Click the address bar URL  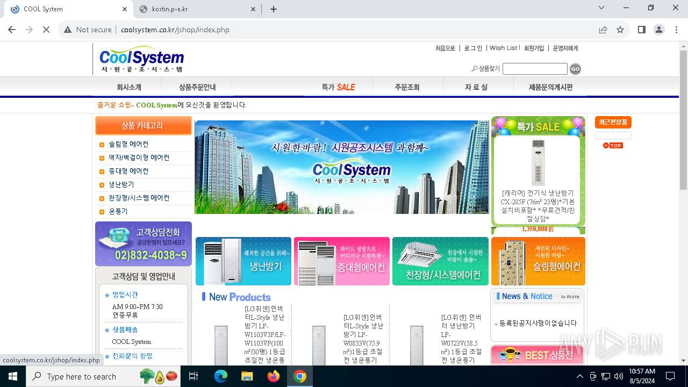tap(175, 30)
